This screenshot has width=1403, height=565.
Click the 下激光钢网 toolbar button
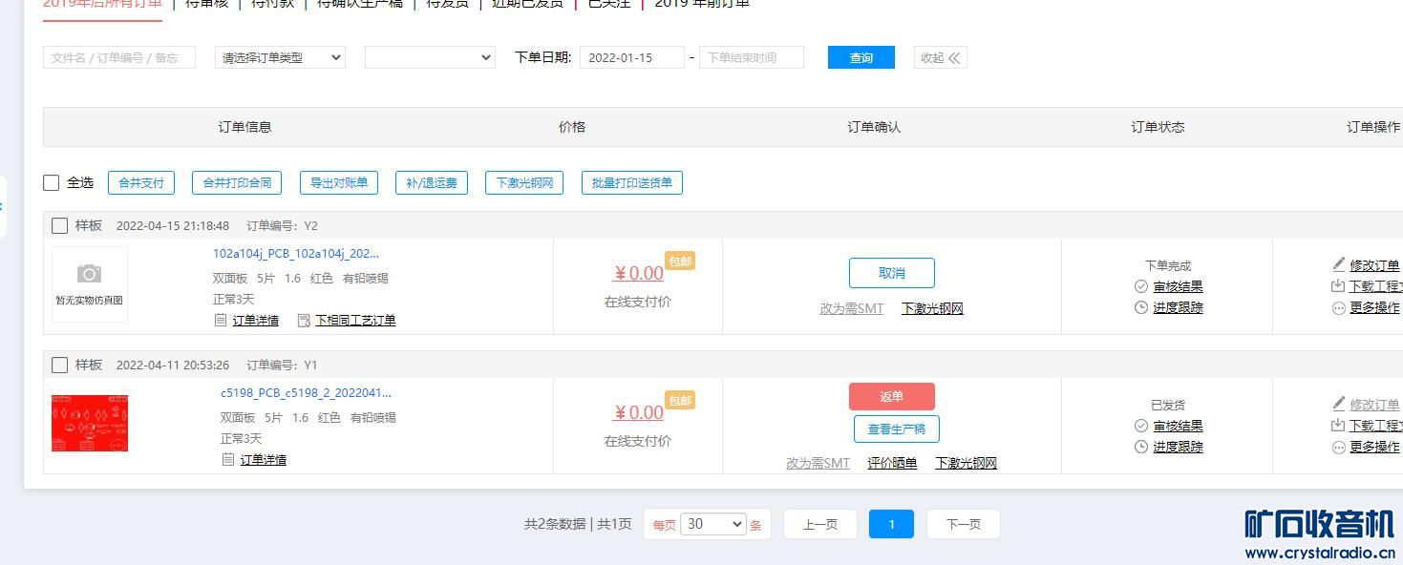(x=524, y=182)
